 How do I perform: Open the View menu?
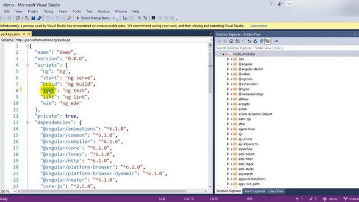click(19, 11)
